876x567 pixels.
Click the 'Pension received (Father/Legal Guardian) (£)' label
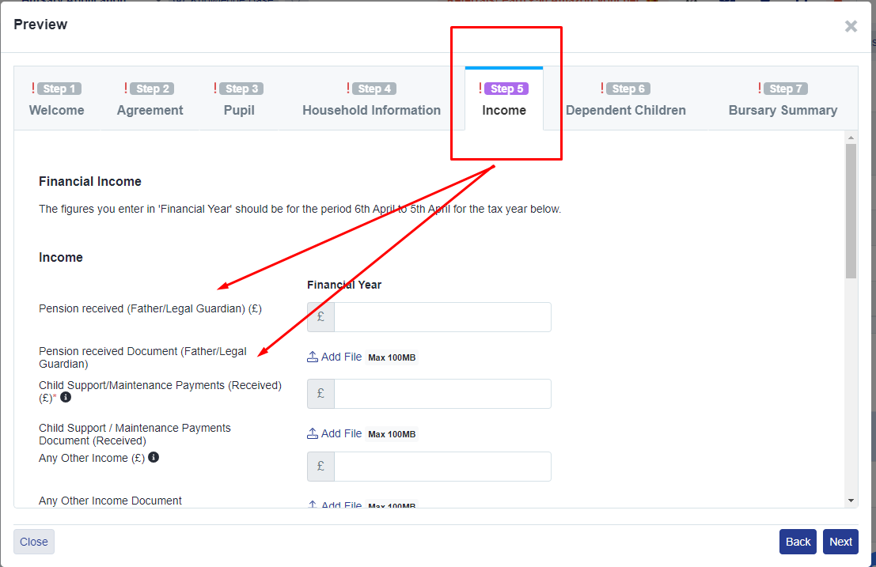150,308
